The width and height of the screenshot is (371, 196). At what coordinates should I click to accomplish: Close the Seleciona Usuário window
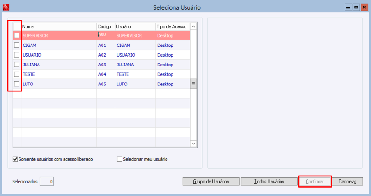(364, 7)
